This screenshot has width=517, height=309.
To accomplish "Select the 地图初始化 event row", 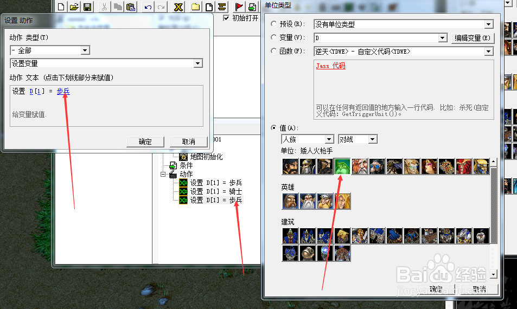I will pos(201,157).
